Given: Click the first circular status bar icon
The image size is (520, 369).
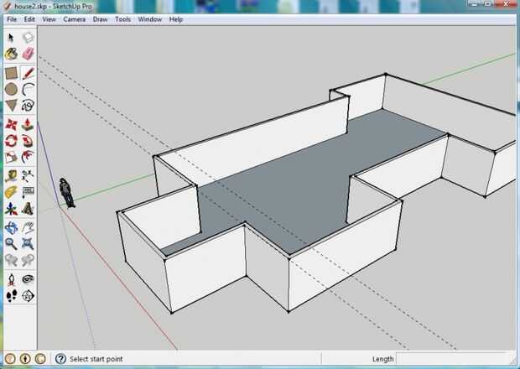Looking at the screenshot, I should click(x=10, y=359).
